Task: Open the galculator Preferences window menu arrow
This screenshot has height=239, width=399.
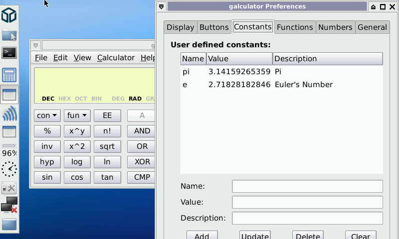Action: [x=161, y=6]
